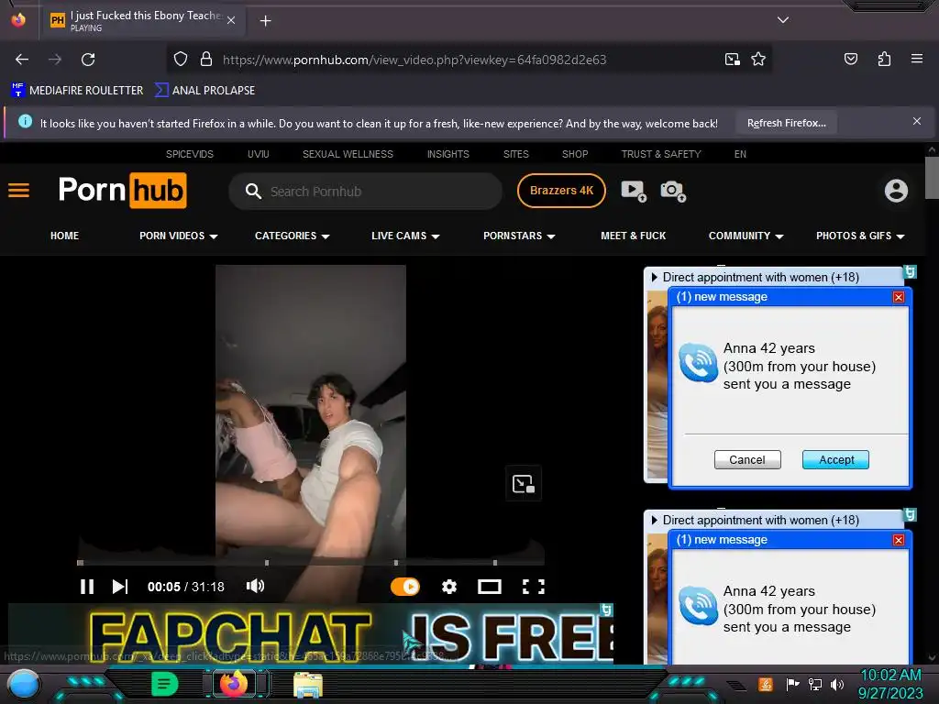939x704 pixels.
Task: Enter fullscreen video mode
Action: click(x=533, y=587)
